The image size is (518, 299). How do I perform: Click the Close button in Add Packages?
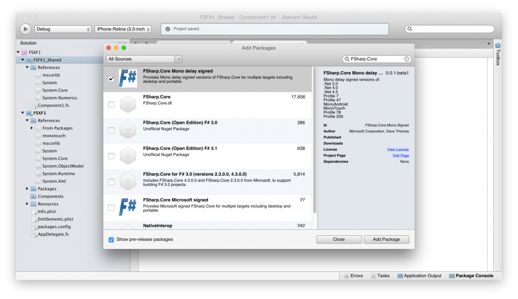pyautogui.click(x=338, y=239)
